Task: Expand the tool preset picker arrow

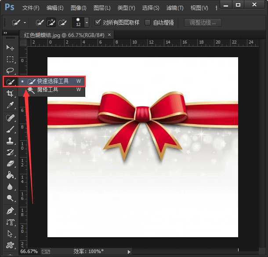Action: [25, 22]
